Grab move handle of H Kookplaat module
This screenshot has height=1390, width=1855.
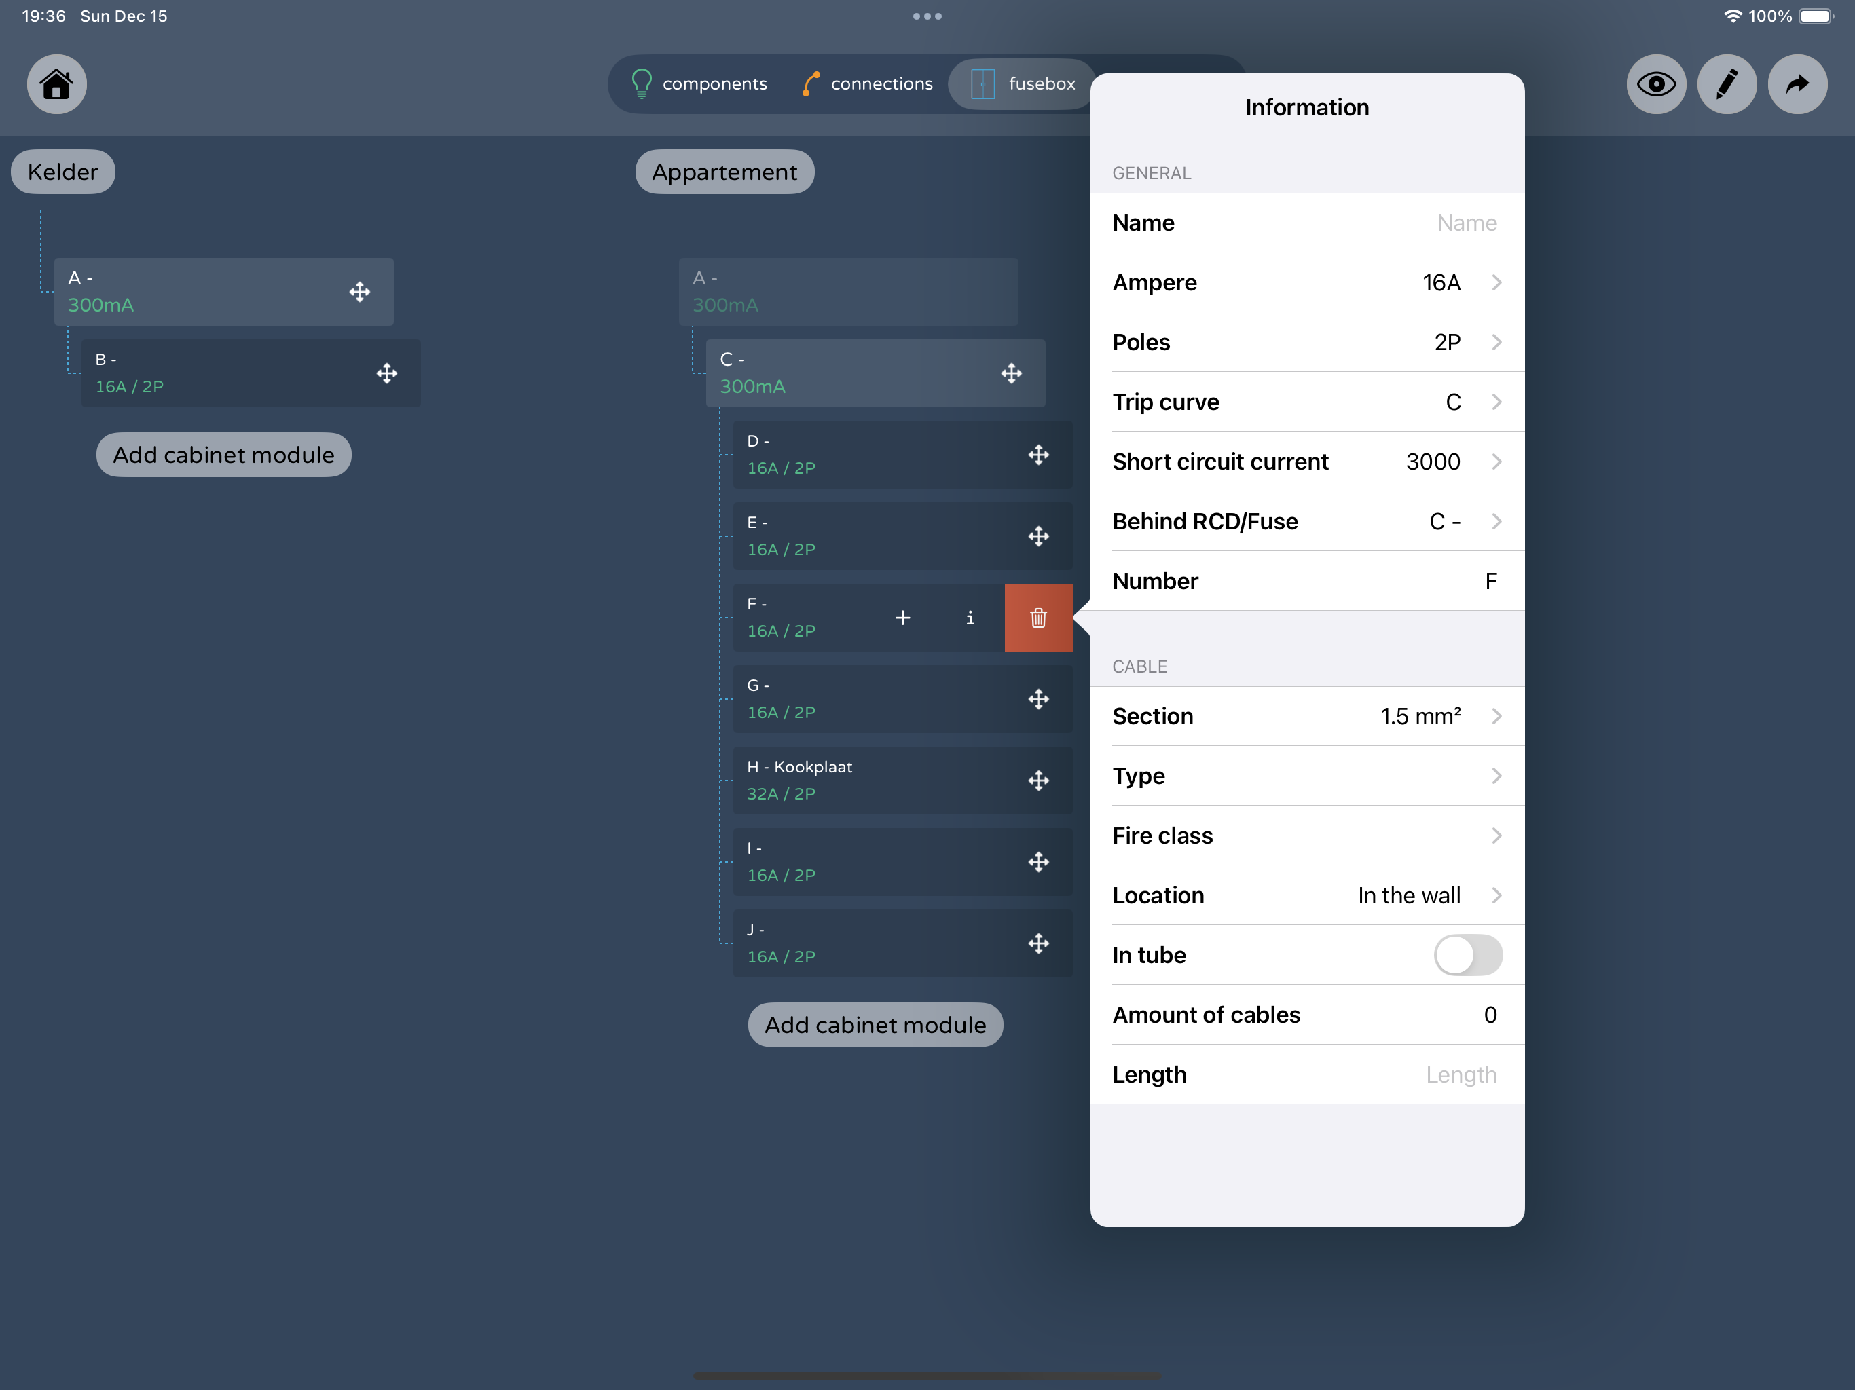1038,780
